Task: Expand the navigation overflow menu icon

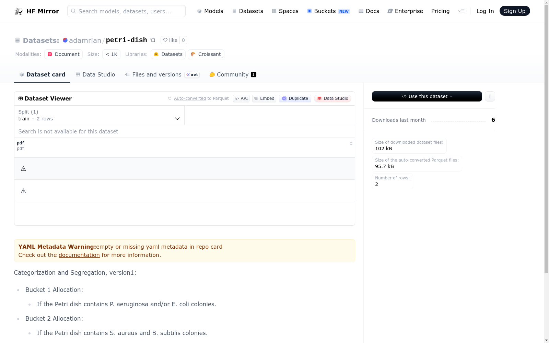Action: [462, 11]
